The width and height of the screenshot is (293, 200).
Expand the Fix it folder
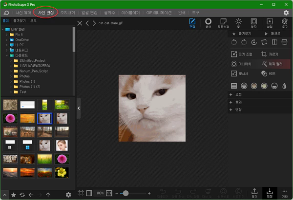pos(7,35)
